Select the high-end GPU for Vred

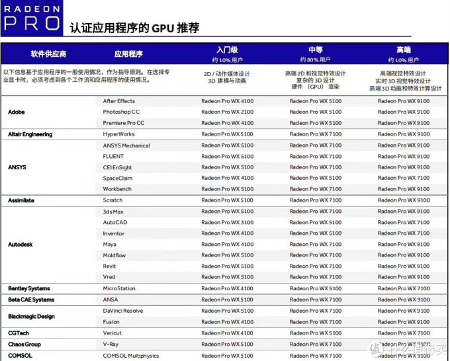click(404, 277)
